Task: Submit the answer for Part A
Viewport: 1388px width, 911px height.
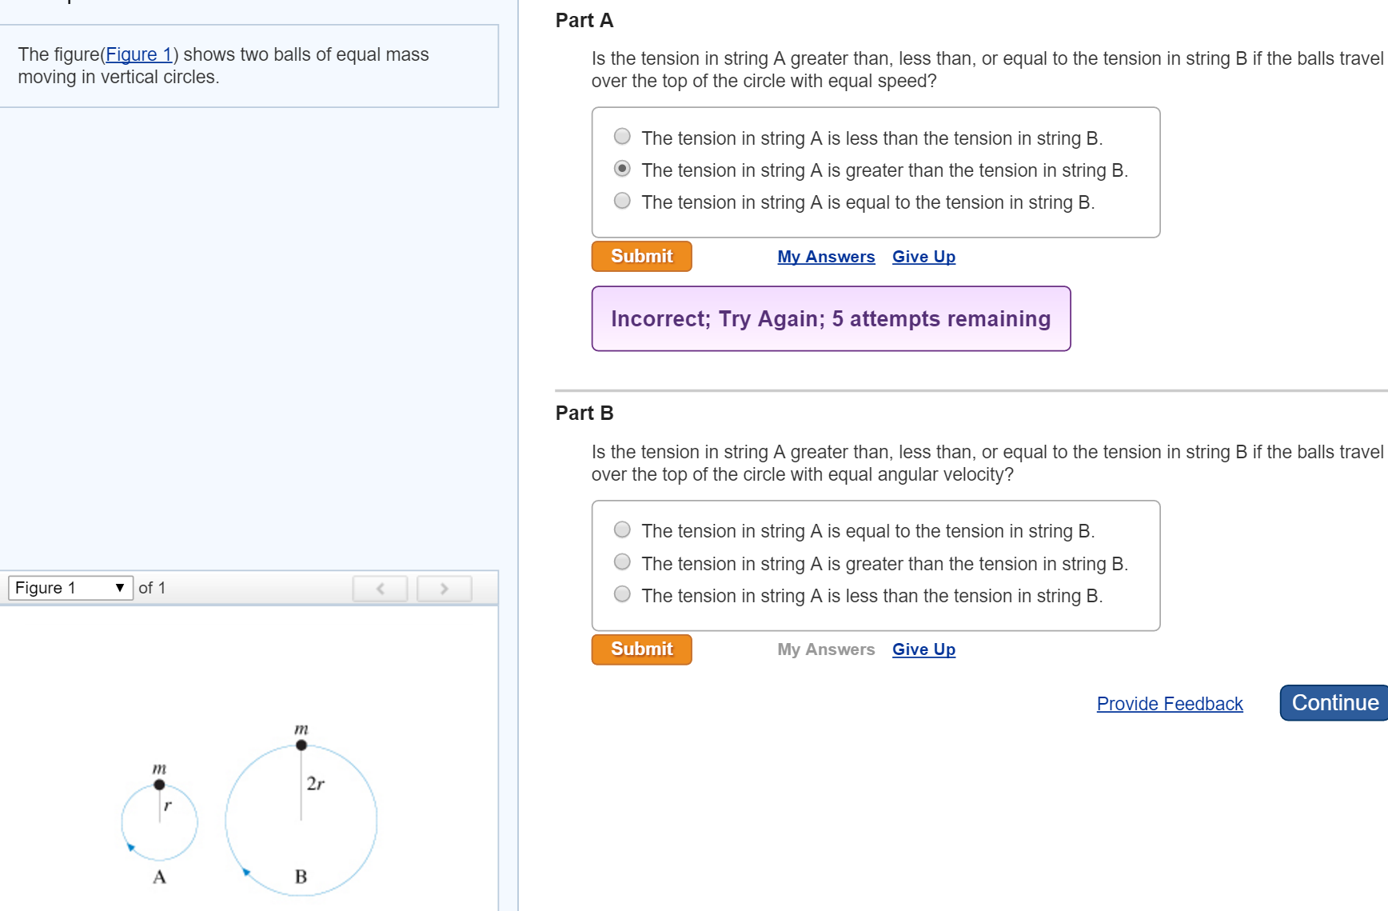Action: 641,256
